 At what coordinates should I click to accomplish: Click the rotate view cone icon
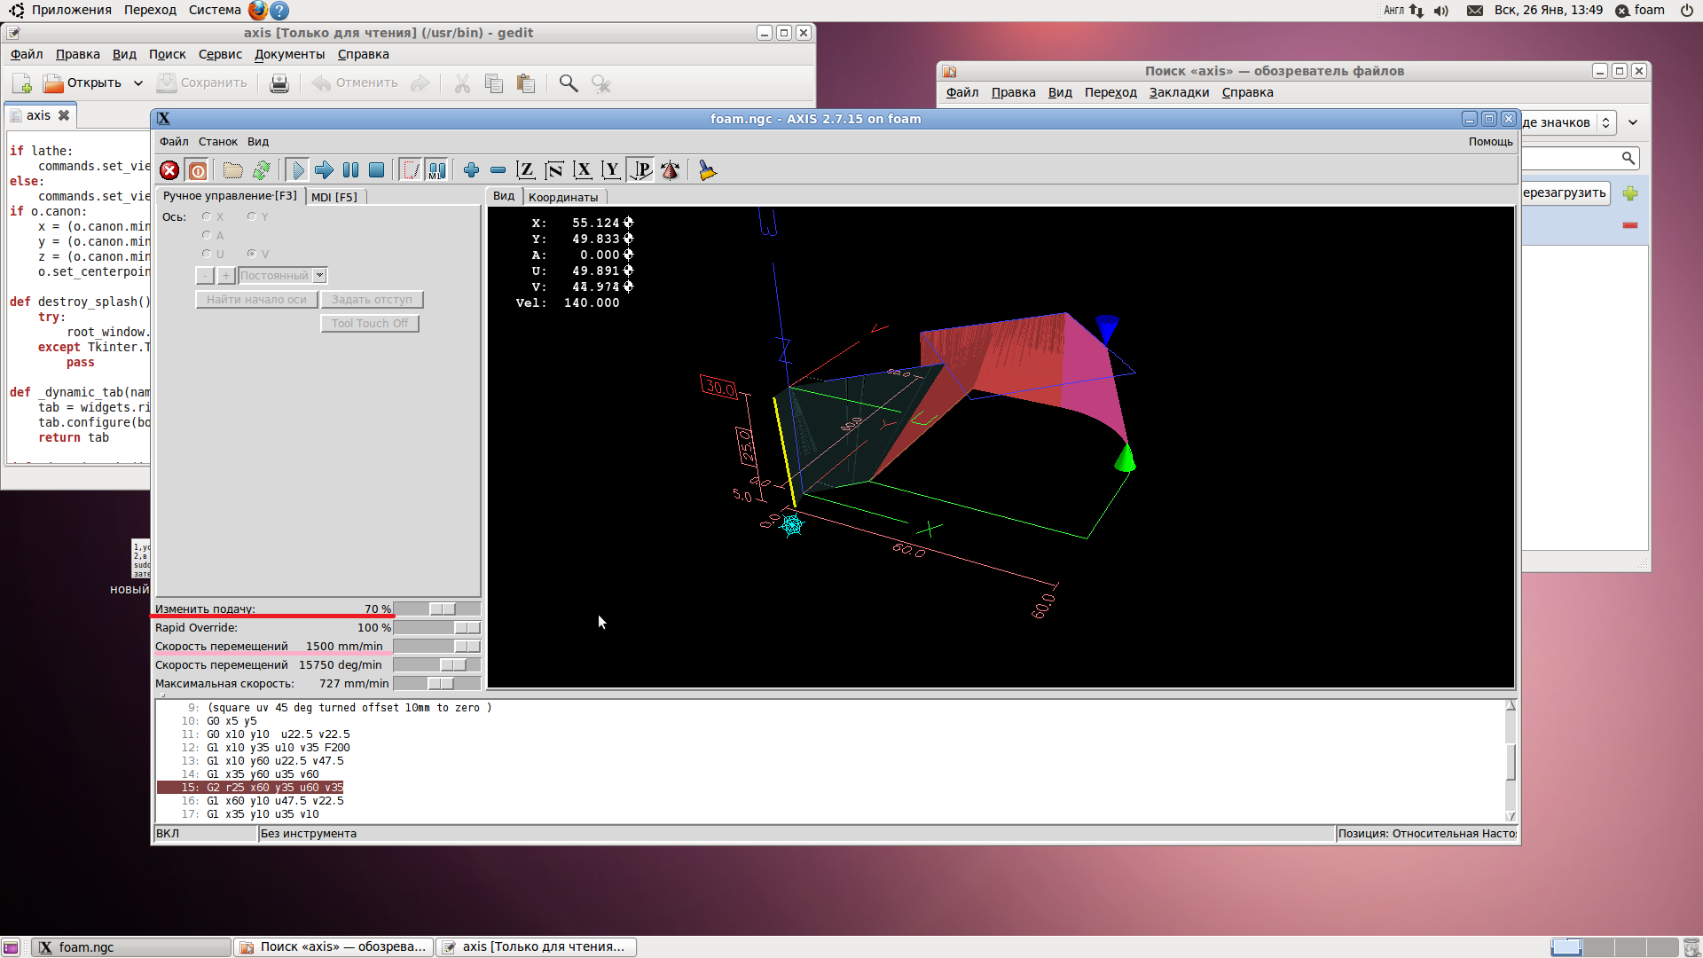point(671,170)
